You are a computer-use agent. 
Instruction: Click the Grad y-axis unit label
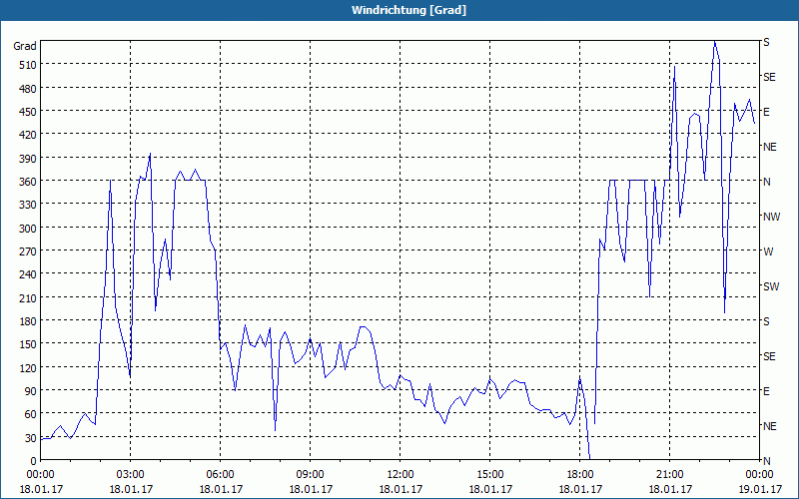click(25, 46)
